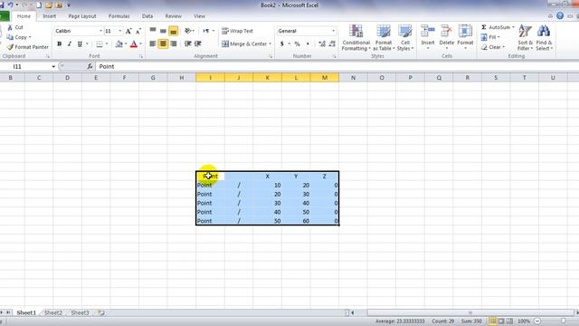The image size is (579, 326).
Task: Open Conditional Formatting menu
Action: [x=356, y=38]
